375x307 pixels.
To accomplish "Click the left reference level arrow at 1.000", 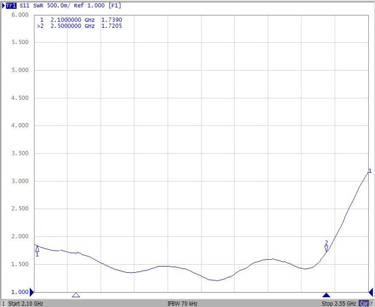I will click(x=32, y=292).
